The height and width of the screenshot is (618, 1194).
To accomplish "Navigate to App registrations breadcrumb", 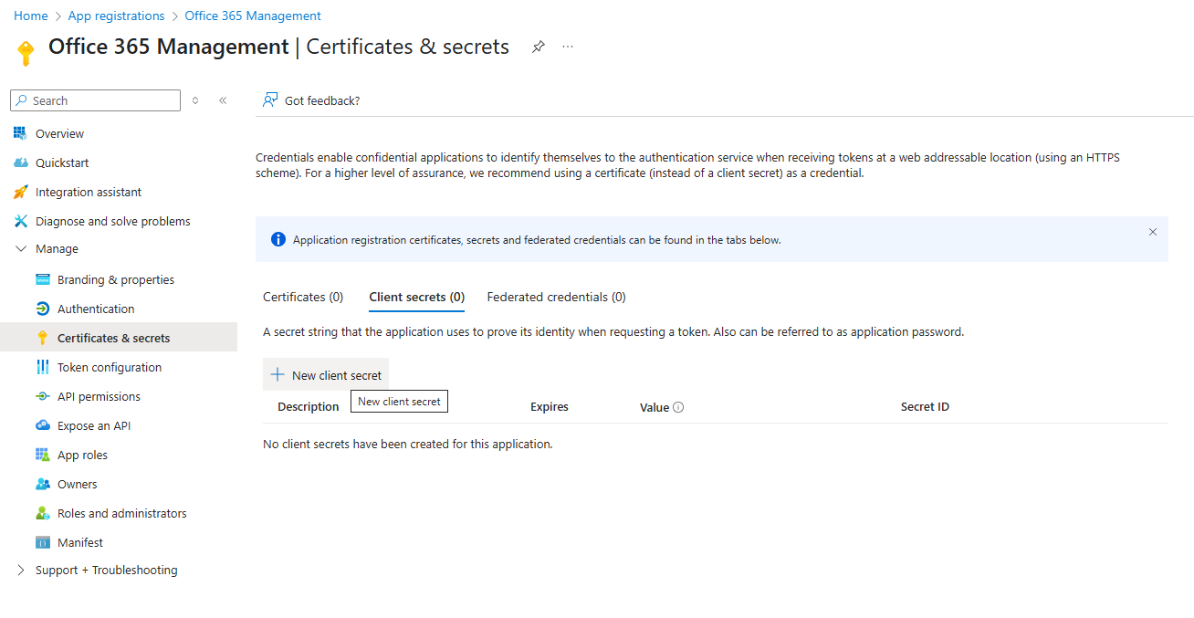I will [116, 16].
